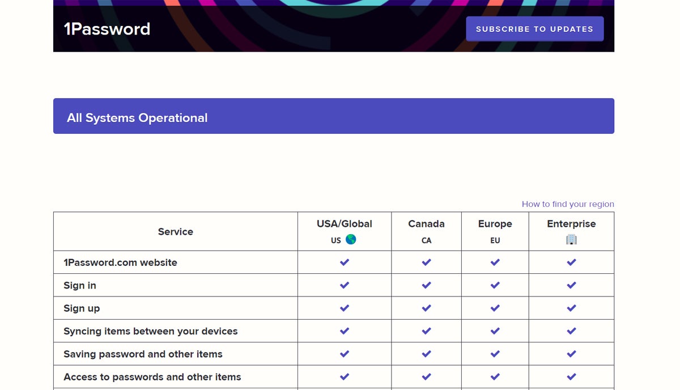
Task: Click the building icon under Enterprise
Action: pos(571,240)
